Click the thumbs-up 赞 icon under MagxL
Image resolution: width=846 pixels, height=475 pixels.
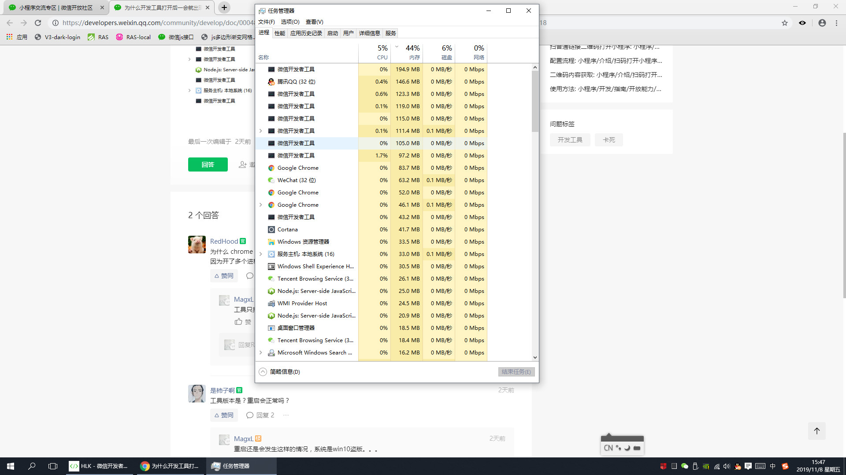[x=238, y=322]
